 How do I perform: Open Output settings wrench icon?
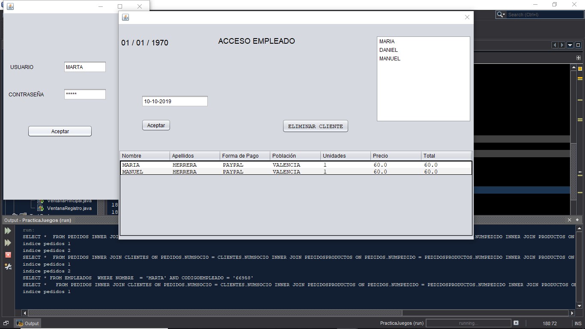coord(8,266)
